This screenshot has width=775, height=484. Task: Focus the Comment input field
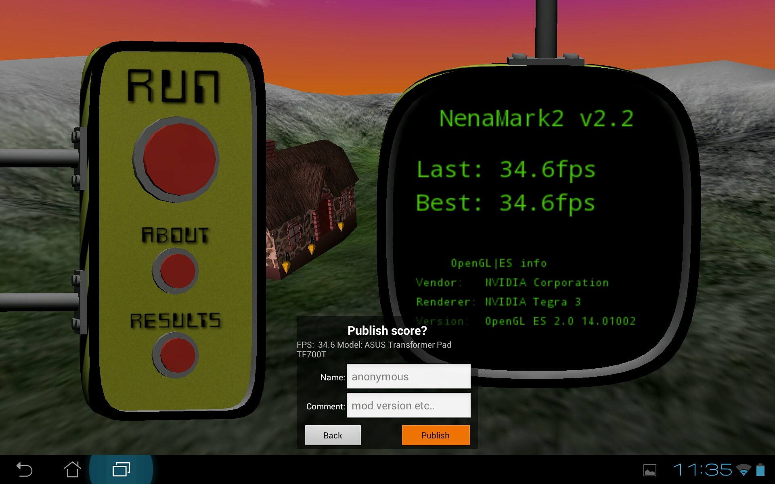point(408,405)
